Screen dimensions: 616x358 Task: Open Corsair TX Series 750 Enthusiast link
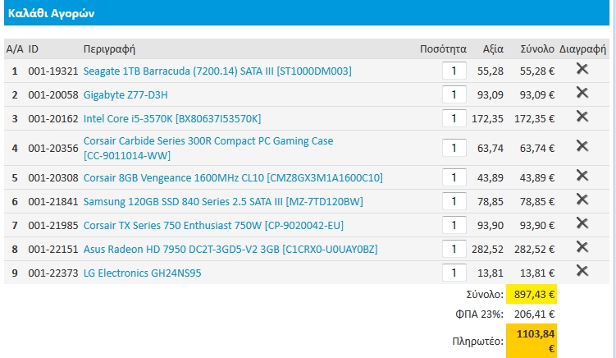click(213, 226)
